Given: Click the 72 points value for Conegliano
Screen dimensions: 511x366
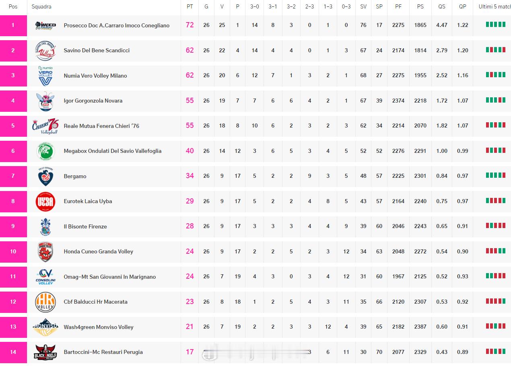Looking at the screenshot, I should (x=190, y=25).
